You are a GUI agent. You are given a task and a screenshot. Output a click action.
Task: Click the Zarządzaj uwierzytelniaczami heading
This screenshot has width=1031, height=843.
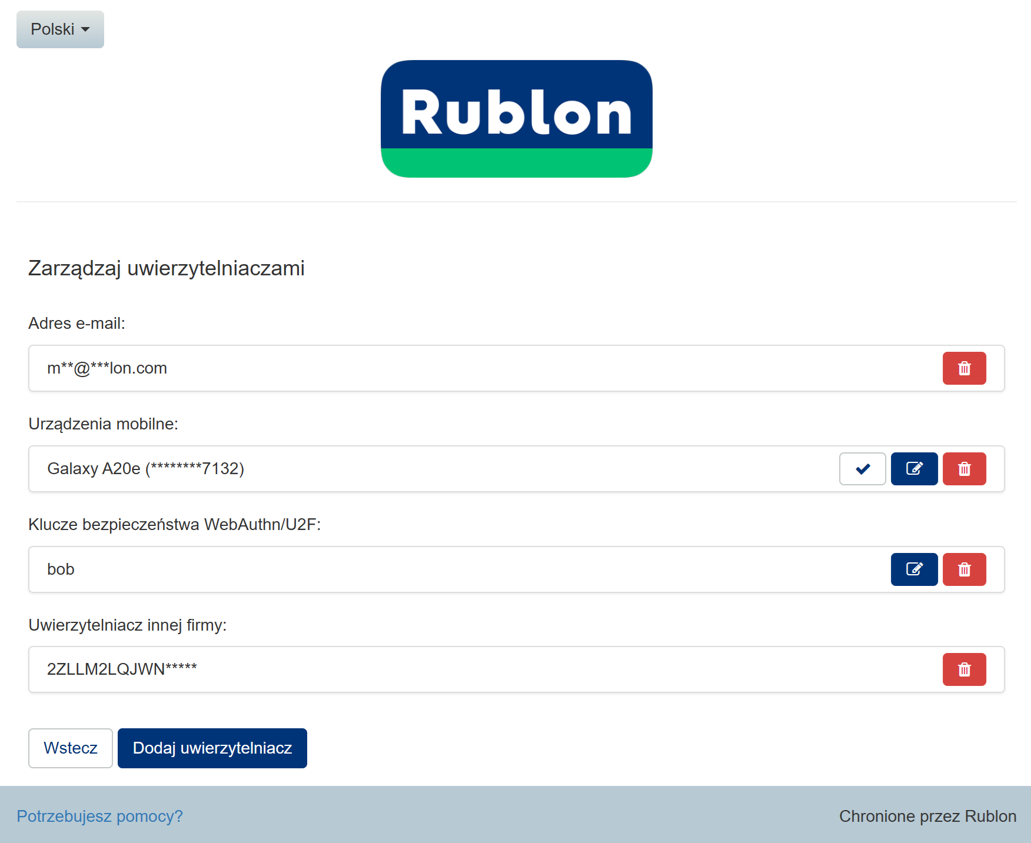tap(167, 268)
